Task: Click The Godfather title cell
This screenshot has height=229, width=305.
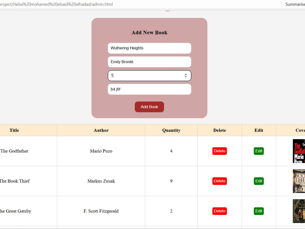Action: [28, 151]
